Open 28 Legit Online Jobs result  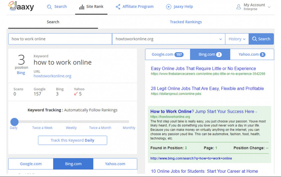207,88
